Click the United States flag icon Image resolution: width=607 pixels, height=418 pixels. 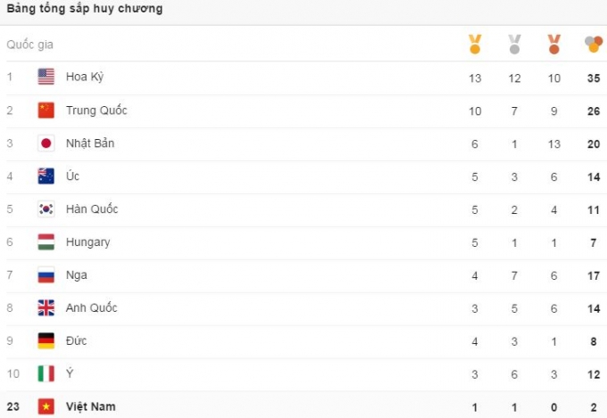pyautogui.click(x=46, y=77)
